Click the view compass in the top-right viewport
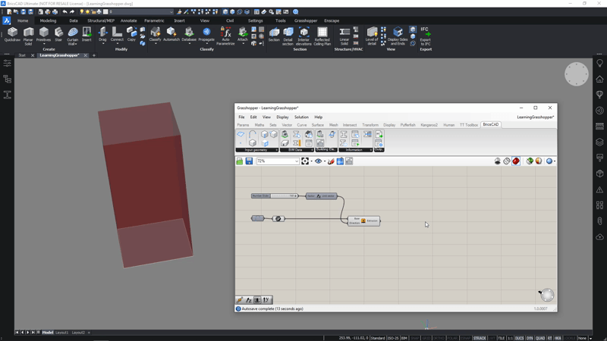607x341 pixels. click(x=576, y=74)
